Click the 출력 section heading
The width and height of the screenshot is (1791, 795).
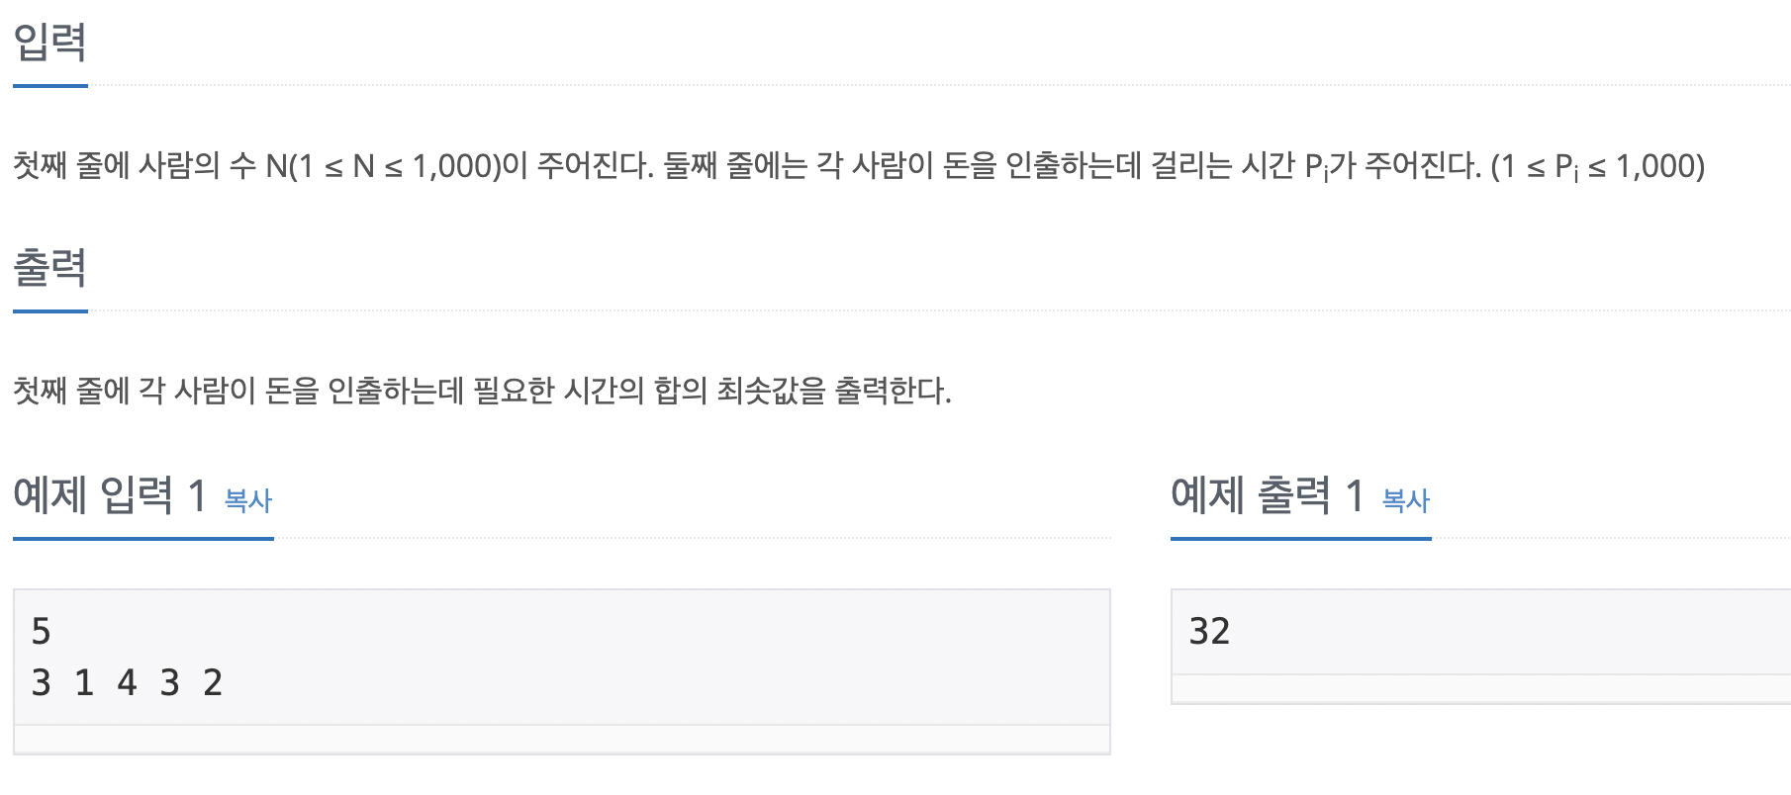50,267
